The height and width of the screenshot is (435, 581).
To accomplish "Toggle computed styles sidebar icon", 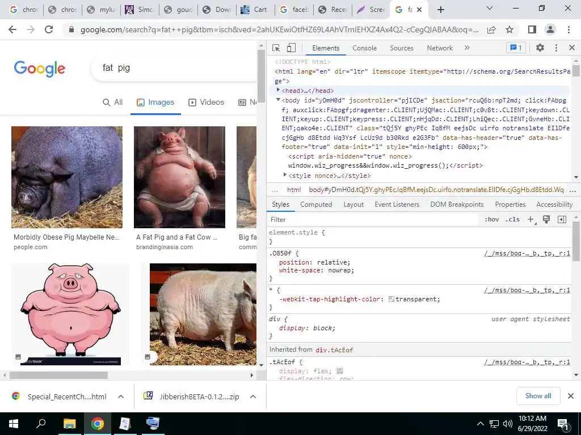I will tap(562, 220).
